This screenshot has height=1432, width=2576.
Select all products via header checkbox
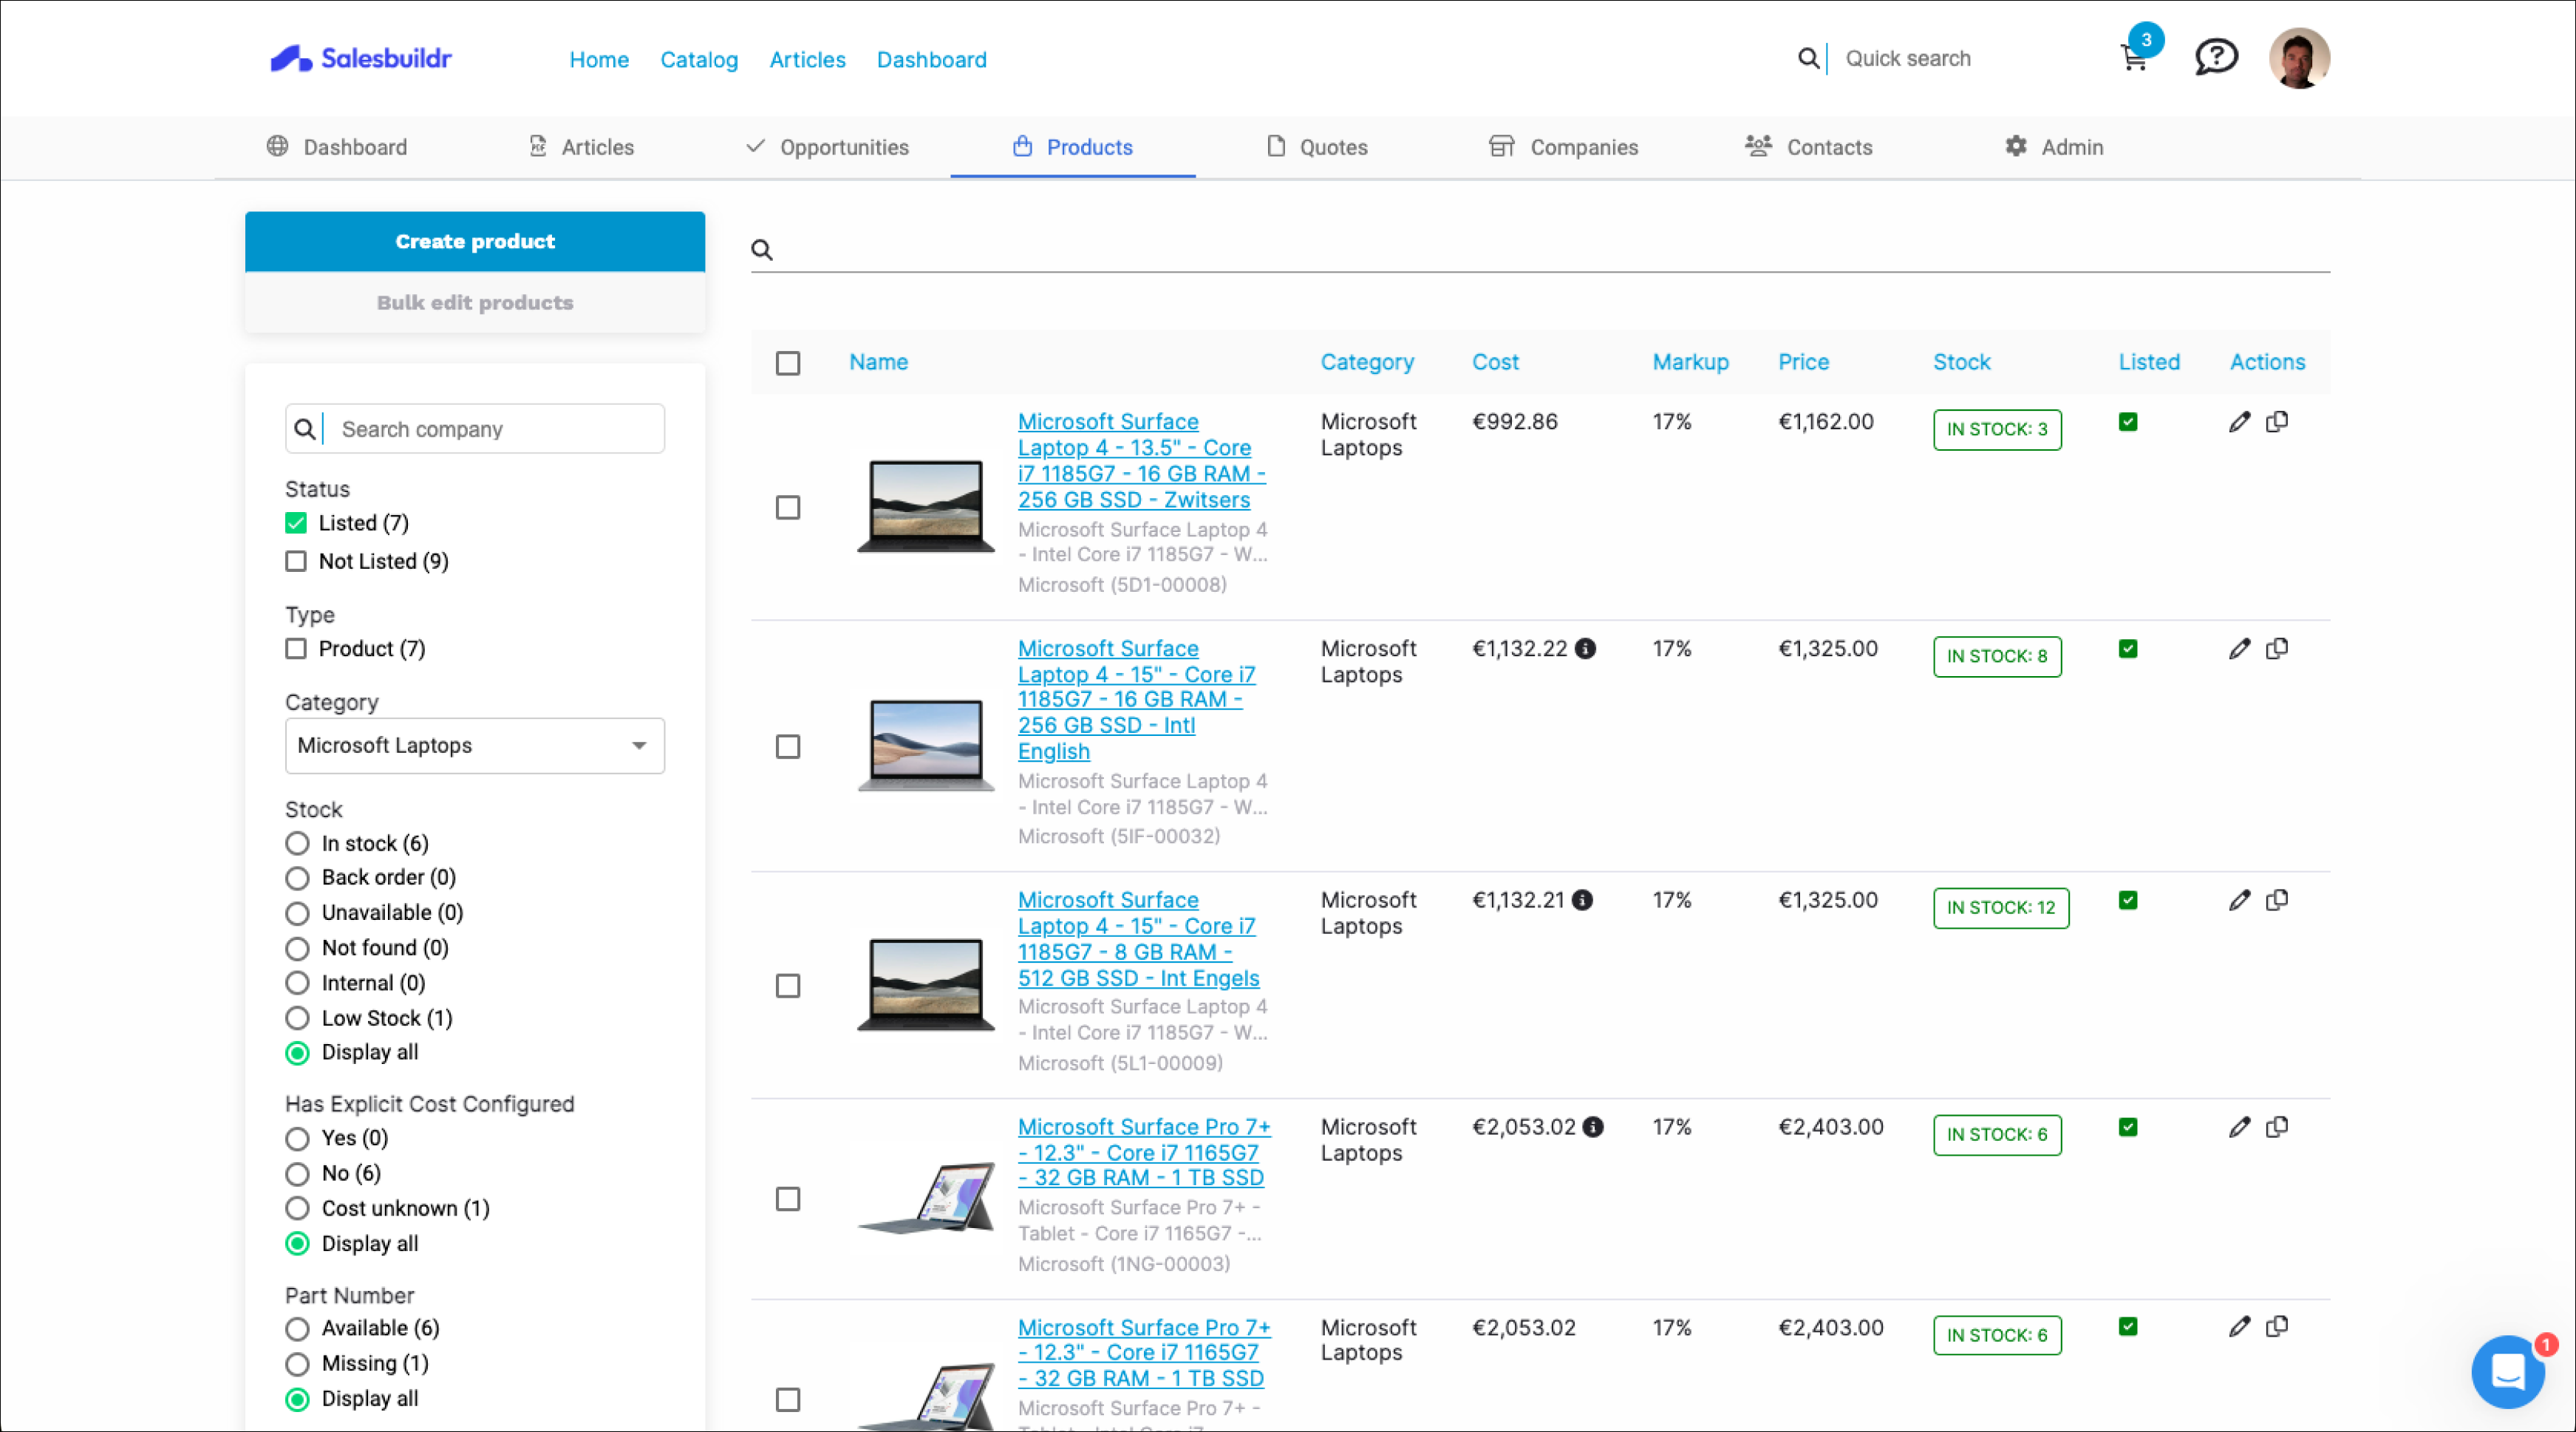tap(788, 364)
